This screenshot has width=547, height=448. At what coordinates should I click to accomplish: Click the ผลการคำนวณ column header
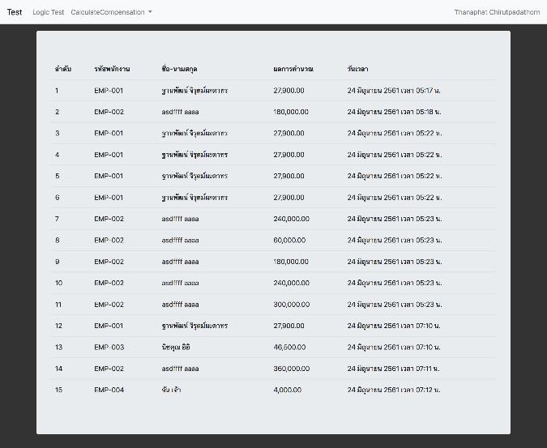click(293, 69)
